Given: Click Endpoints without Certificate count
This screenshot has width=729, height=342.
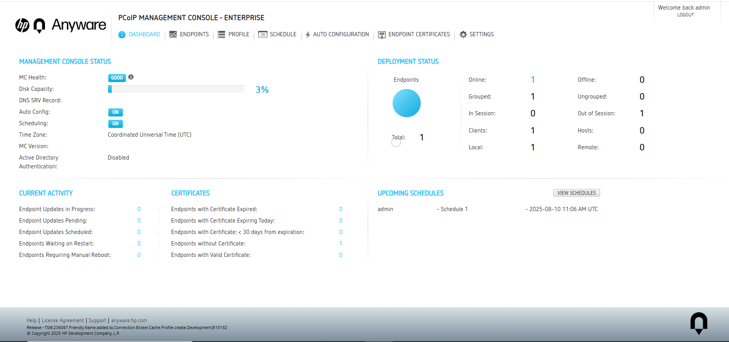Looking at the screenshot, I should coord(341,244).
